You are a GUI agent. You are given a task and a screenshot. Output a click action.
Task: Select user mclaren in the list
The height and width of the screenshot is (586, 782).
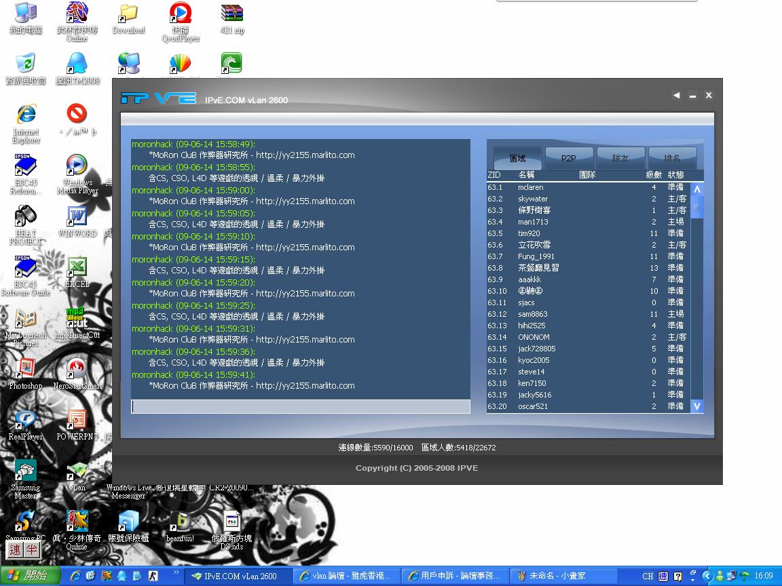pos(530,187)
